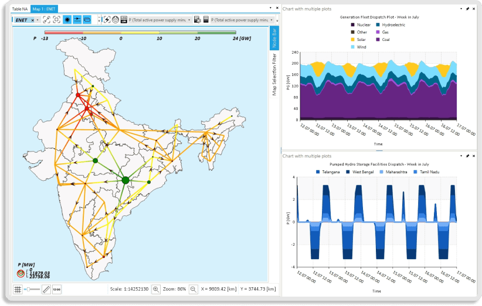The image size is (482, 306).
Task: Toggle the node display button in map toolbar
Action: 67,20
